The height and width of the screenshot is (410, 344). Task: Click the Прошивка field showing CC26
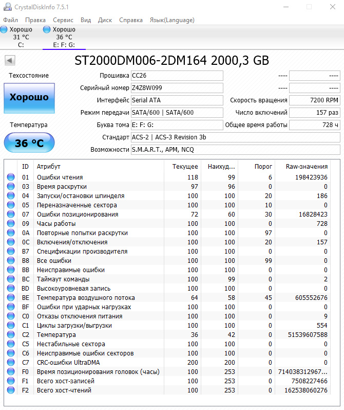pyautogui.click(x=177, y=76)
